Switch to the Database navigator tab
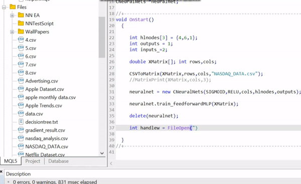The width and height of the screenshot is (301, 184). click(x=58, y=161)
